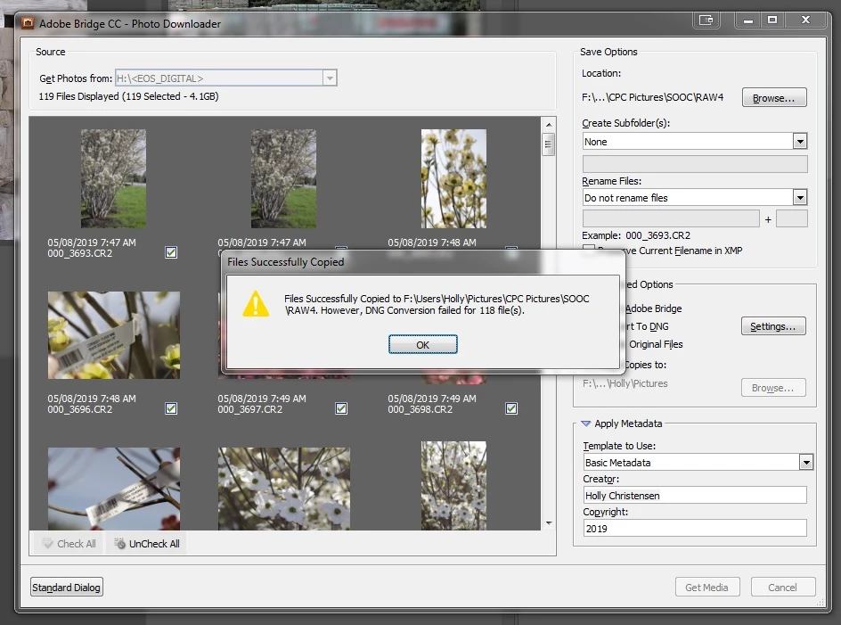Click Browse next to the save location

point(774,98)
